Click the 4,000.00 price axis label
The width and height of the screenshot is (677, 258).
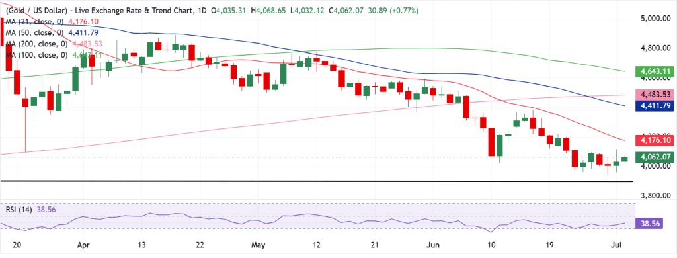655,167
